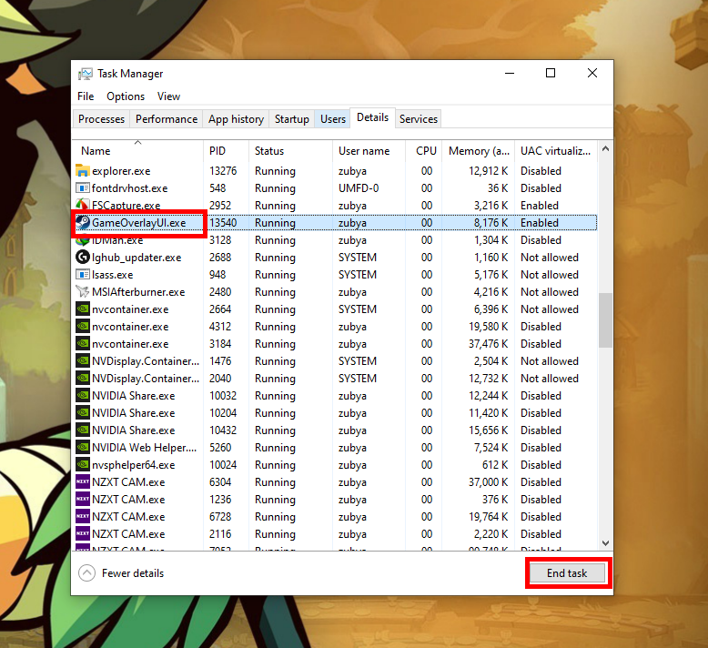Open the View menu
The image size is (708, 648).
pyautogui.click(x=168, y=96)
